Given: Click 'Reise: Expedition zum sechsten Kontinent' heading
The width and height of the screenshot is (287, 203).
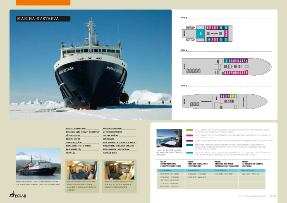Looking at the screenshot, I should pos(170,164).
